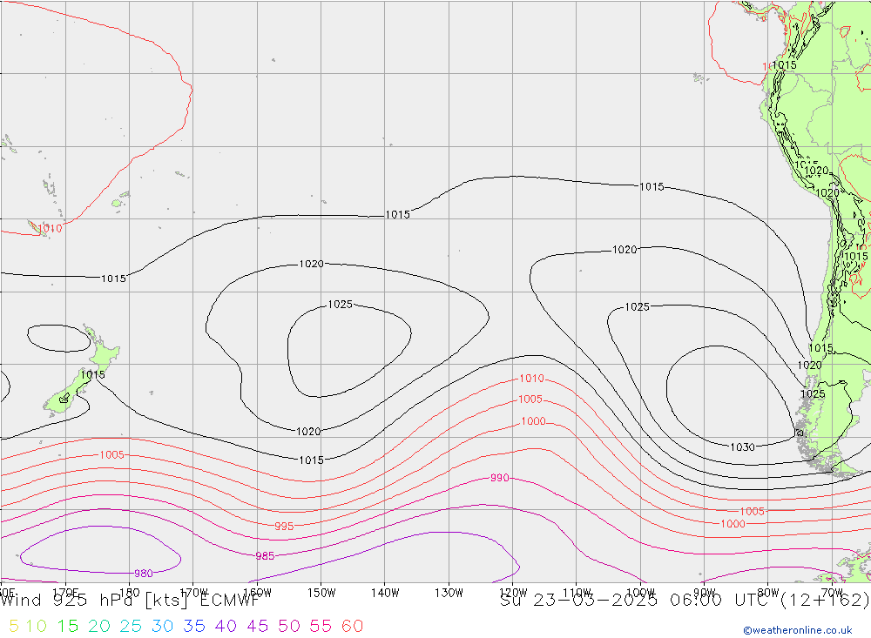Click the 140W longitude axis label
This screenshot has height=638, width=871.
click(x=386, y=593)
